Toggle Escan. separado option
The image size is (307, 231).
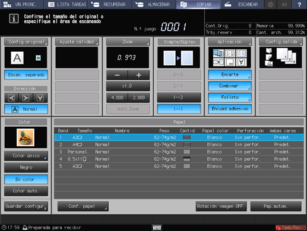pos(26,75)
